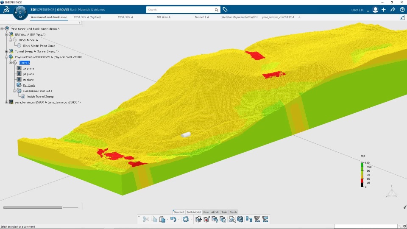Click the Update refresh cycle icon
The width and height of the screenshot is (407, 229).
tap(185, 219)
